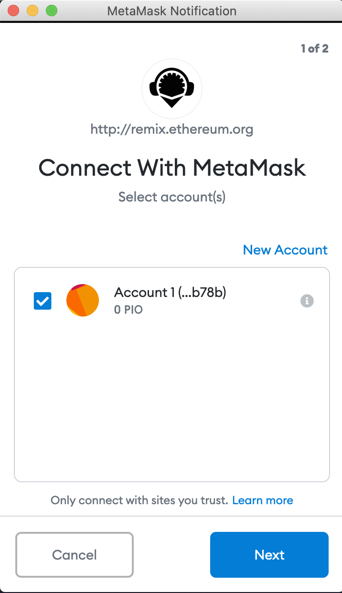Click the "Only connect with sites you trust" text
This screenshot has width=342, height=593.
pos(139,500)
